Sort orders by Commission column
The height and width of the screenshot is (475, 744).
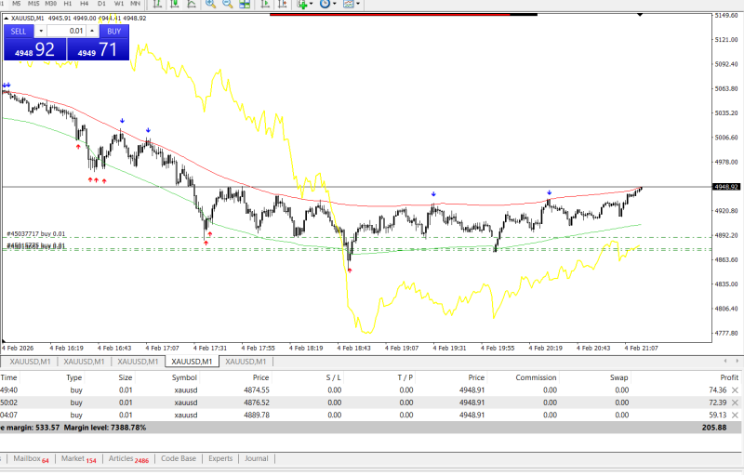point(536,377)
